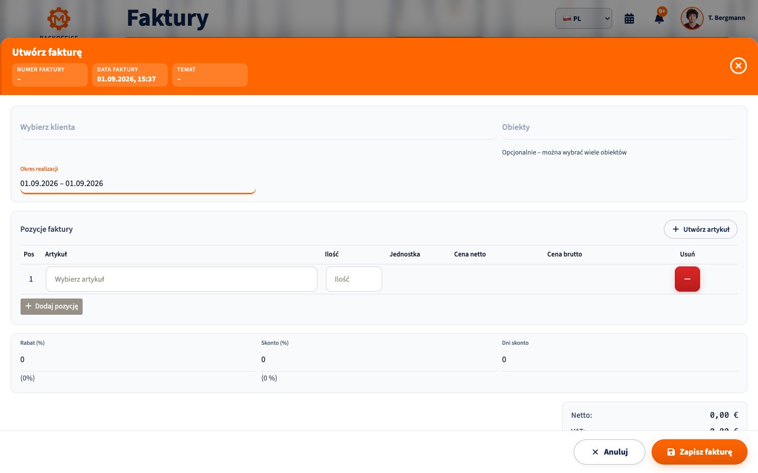Open the PL language dropdown
This screenshot has height=473, width=758.
click(584, 18)
